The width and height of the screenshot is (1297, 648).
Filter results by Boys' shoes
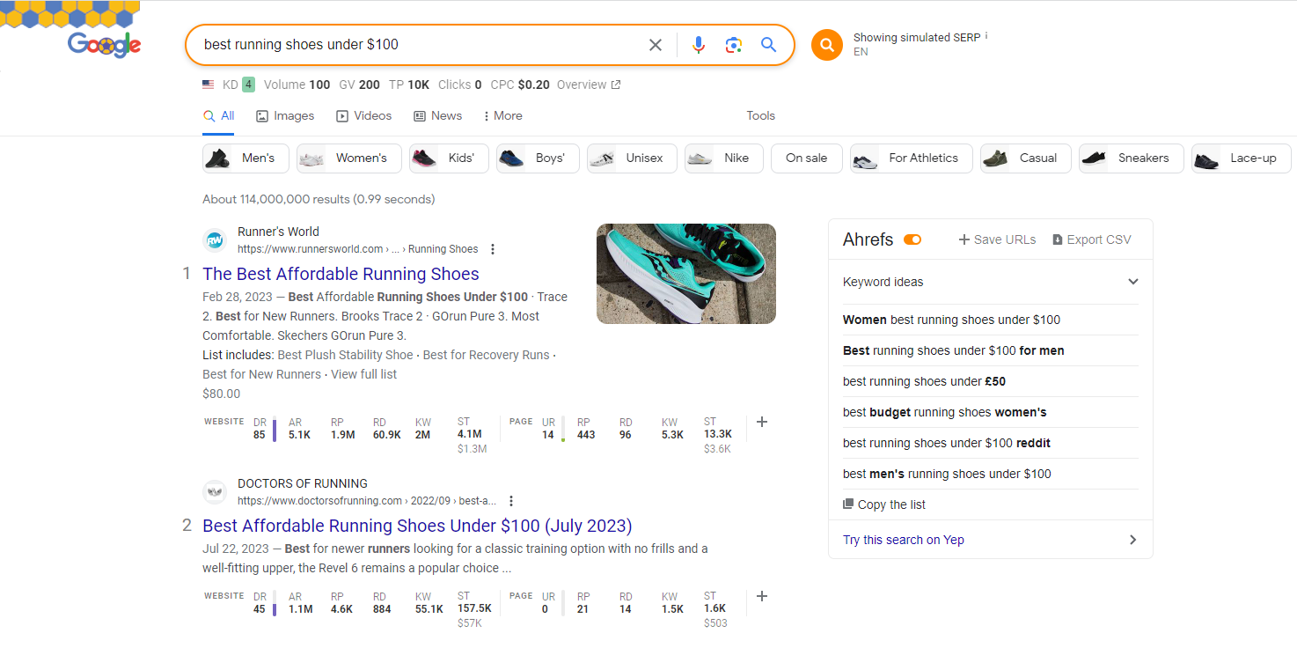coord(538,158)
